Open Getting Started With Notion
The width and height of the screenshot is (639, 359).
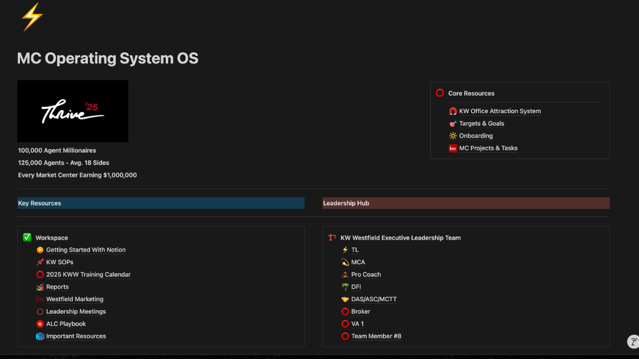(x=86, y=250)
